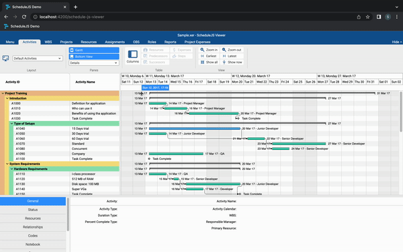This screenshot has height=252, width=403.
Task: Toggle the Predecessors table option
Action: 156,56
